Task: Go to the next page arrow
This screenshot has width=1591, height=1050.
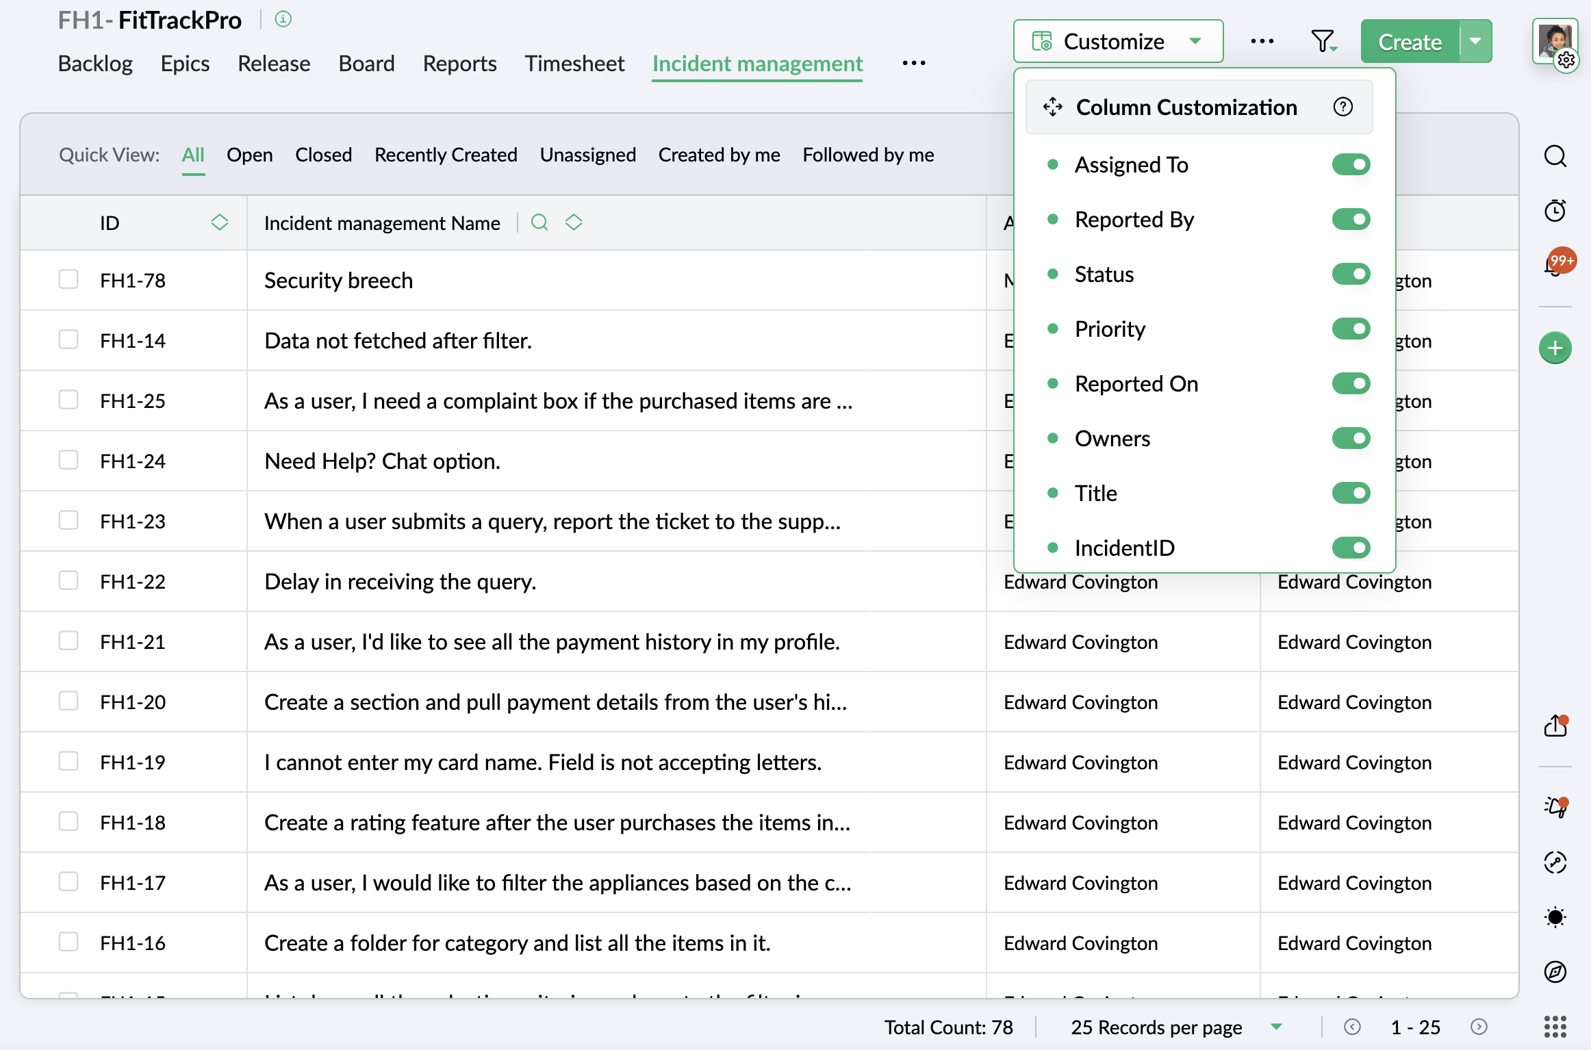Action: click(x=1478, y=1027)
